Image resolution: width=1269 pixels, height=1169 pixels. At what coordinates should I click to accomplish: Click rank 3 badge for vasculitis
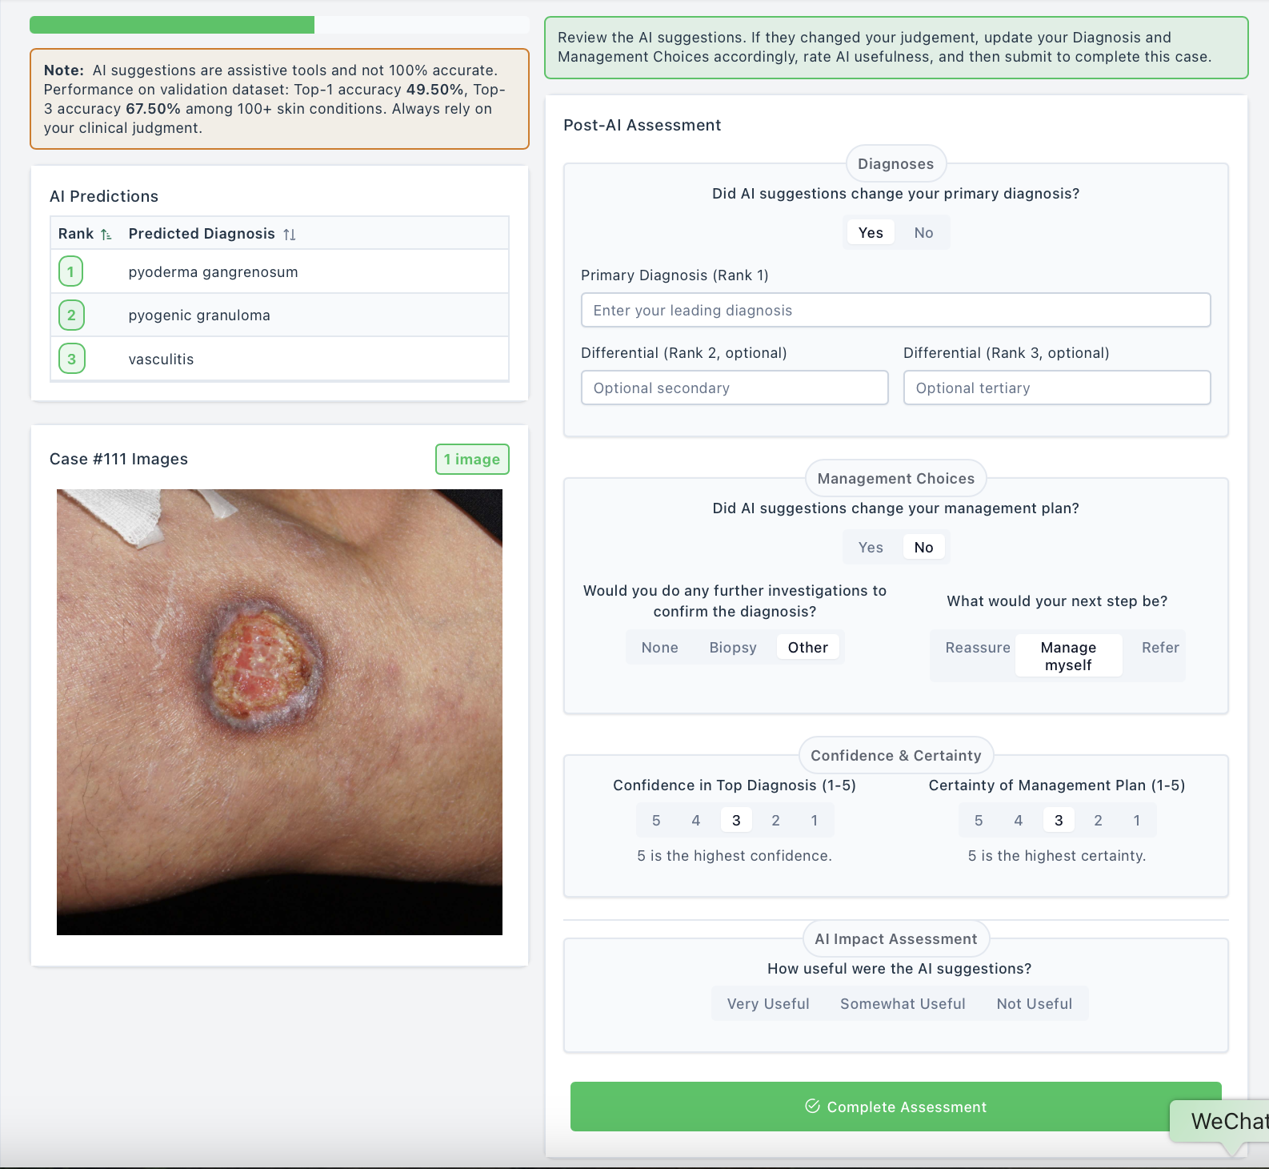tap(71, 359)
